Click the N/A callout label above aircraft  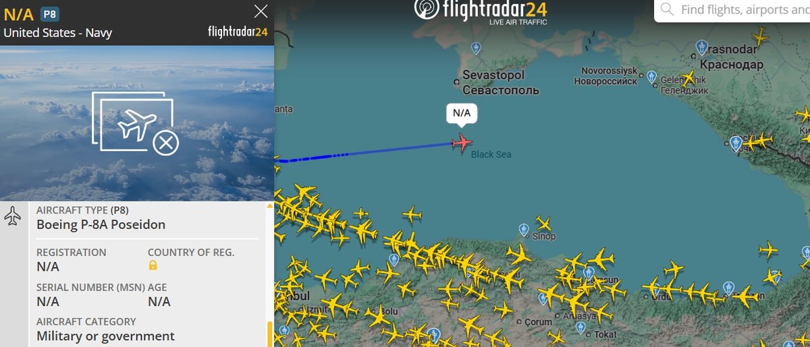462,113
